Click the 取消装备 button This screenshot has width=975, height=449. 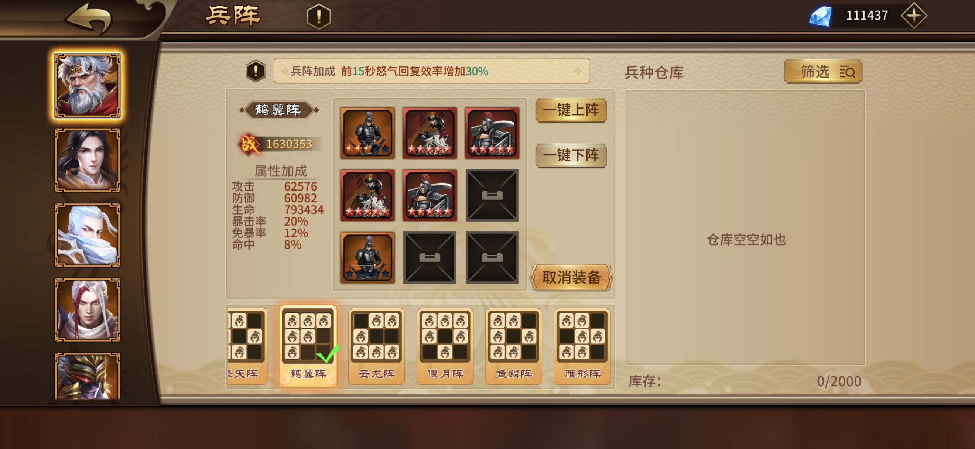[572, 277]
